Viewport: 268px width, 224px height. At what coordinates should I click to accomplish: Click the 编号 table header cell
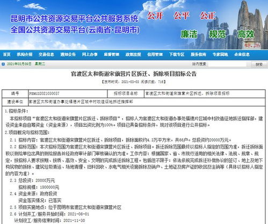click(15, 93)
